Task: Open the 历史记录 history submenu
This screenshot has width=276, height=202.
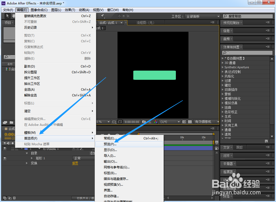Action: pos(56,27)
